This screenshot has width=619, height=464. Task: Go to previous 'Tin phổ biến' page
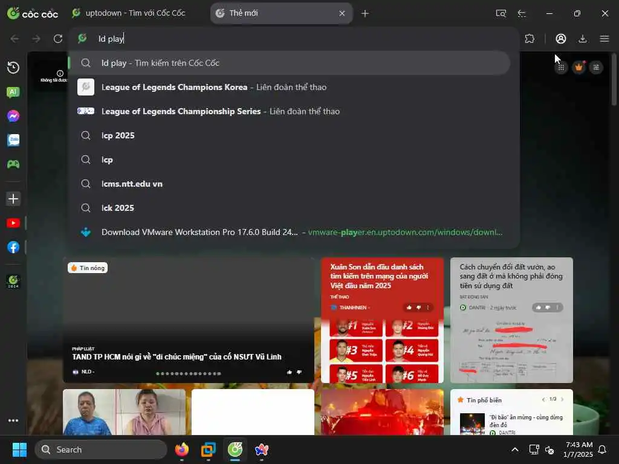543,399
